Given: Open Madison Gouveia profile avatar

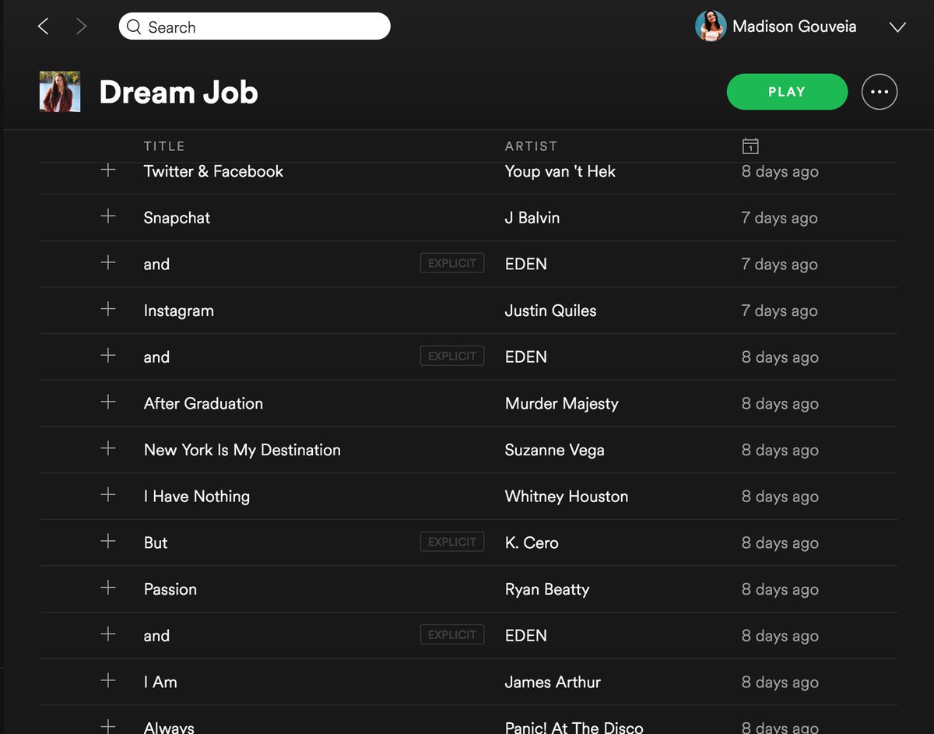Looking at the screenshot, I should (710, 26).
